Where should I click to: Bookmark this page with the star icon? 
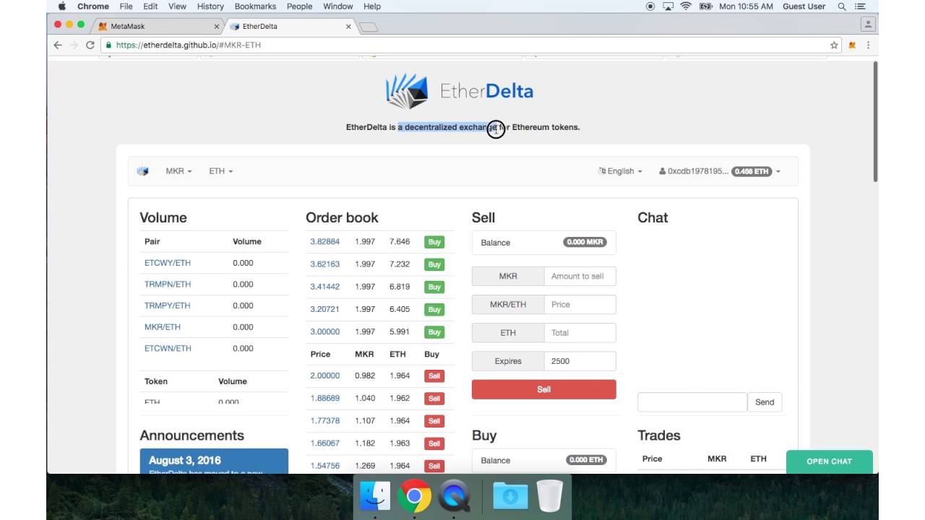point(834,45)
